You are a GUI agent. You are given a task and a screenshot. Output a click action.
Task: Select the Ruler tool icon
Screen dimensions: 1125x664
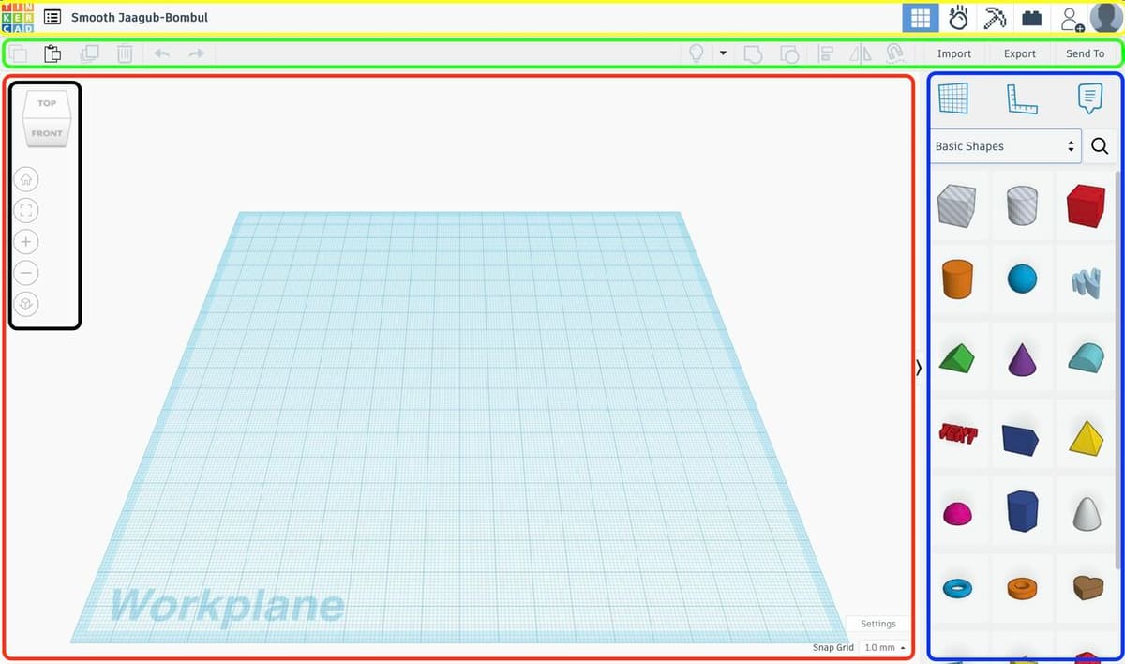[1022, 98]
